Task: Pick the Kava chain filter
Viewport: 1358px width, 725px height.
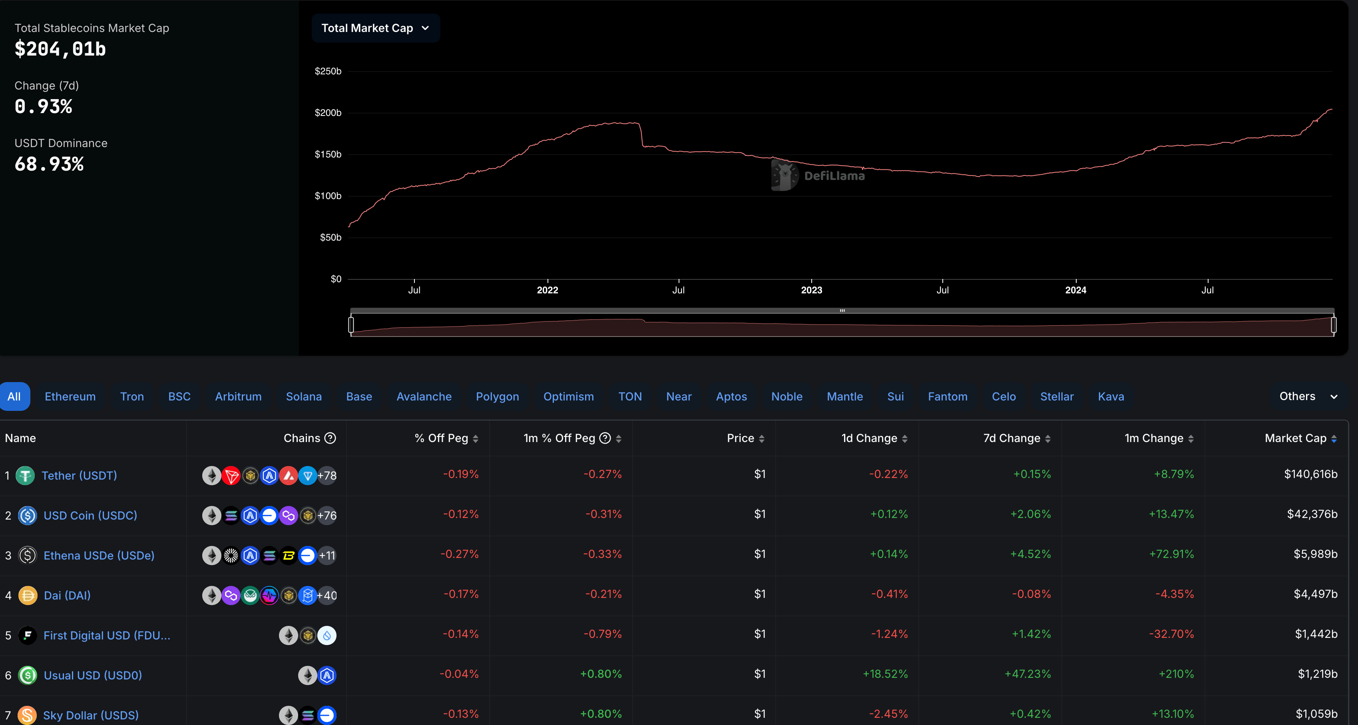Action: (x=1111, y=396)
